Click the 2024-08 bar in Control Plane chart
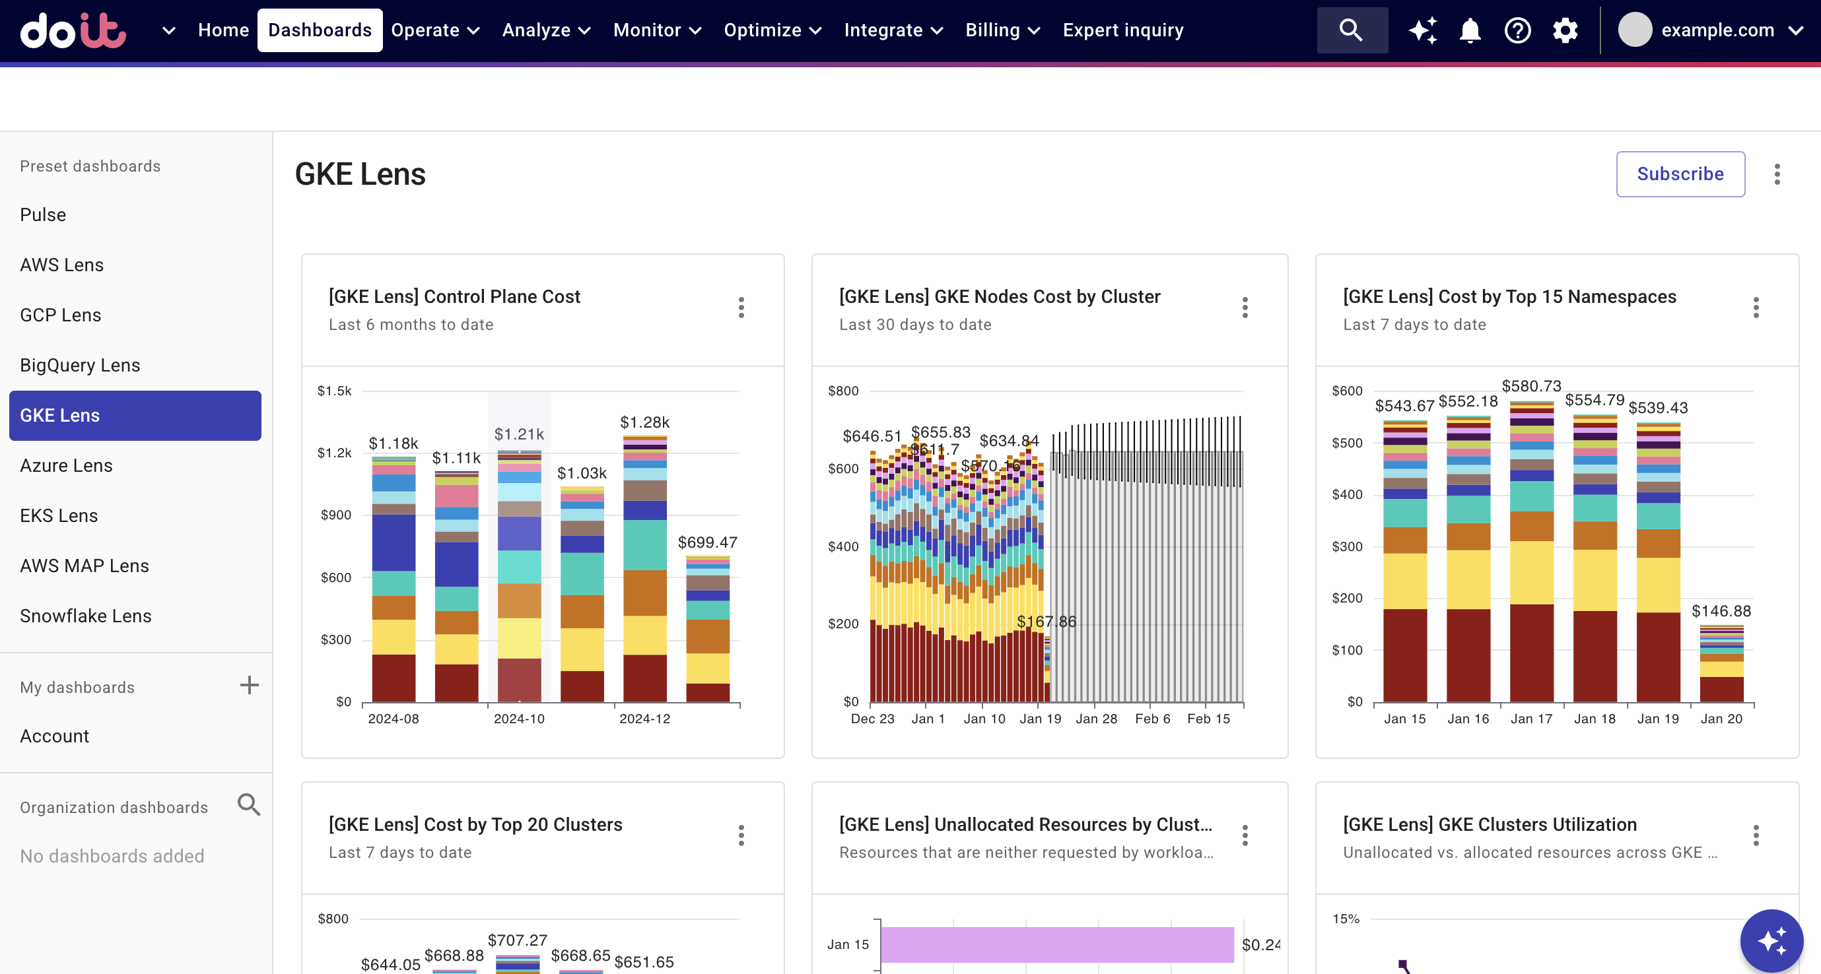Screen dimensions: 1821x974 click(x=393, y=579)
